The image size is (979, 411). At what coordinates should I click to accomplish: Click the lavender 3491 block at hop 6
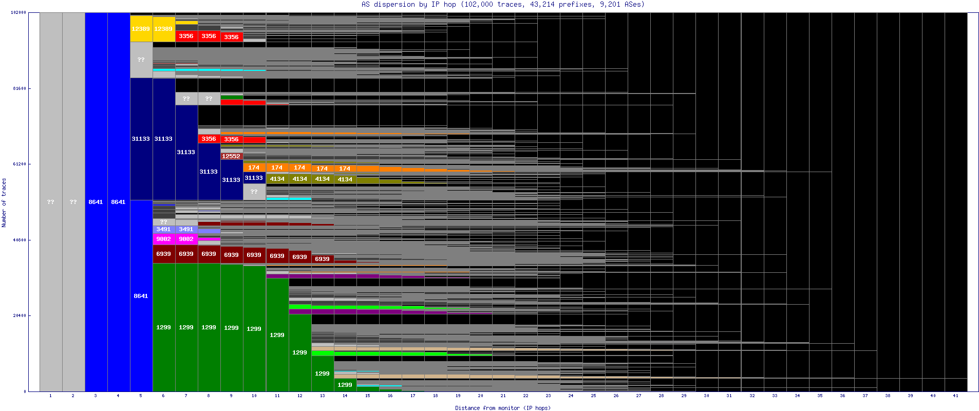(164, 229)
